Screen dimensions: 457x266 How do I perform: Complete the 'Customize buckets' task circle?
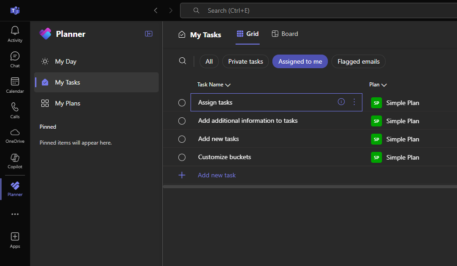182,157
